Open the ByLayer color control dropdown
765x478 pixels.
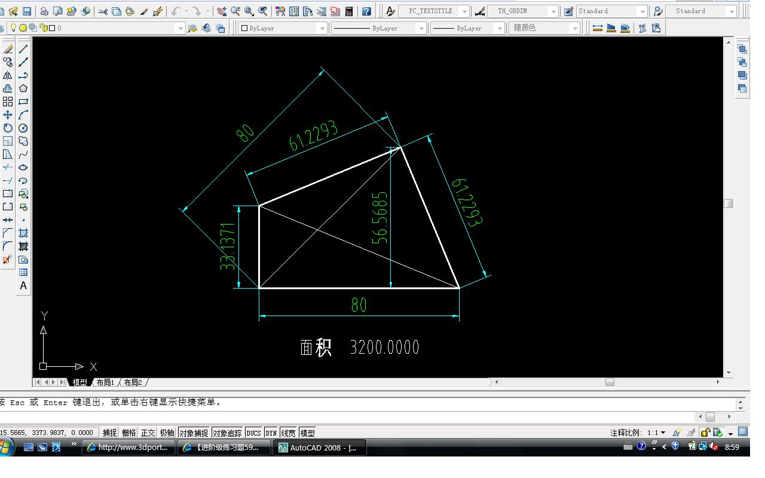click(323, 28)
